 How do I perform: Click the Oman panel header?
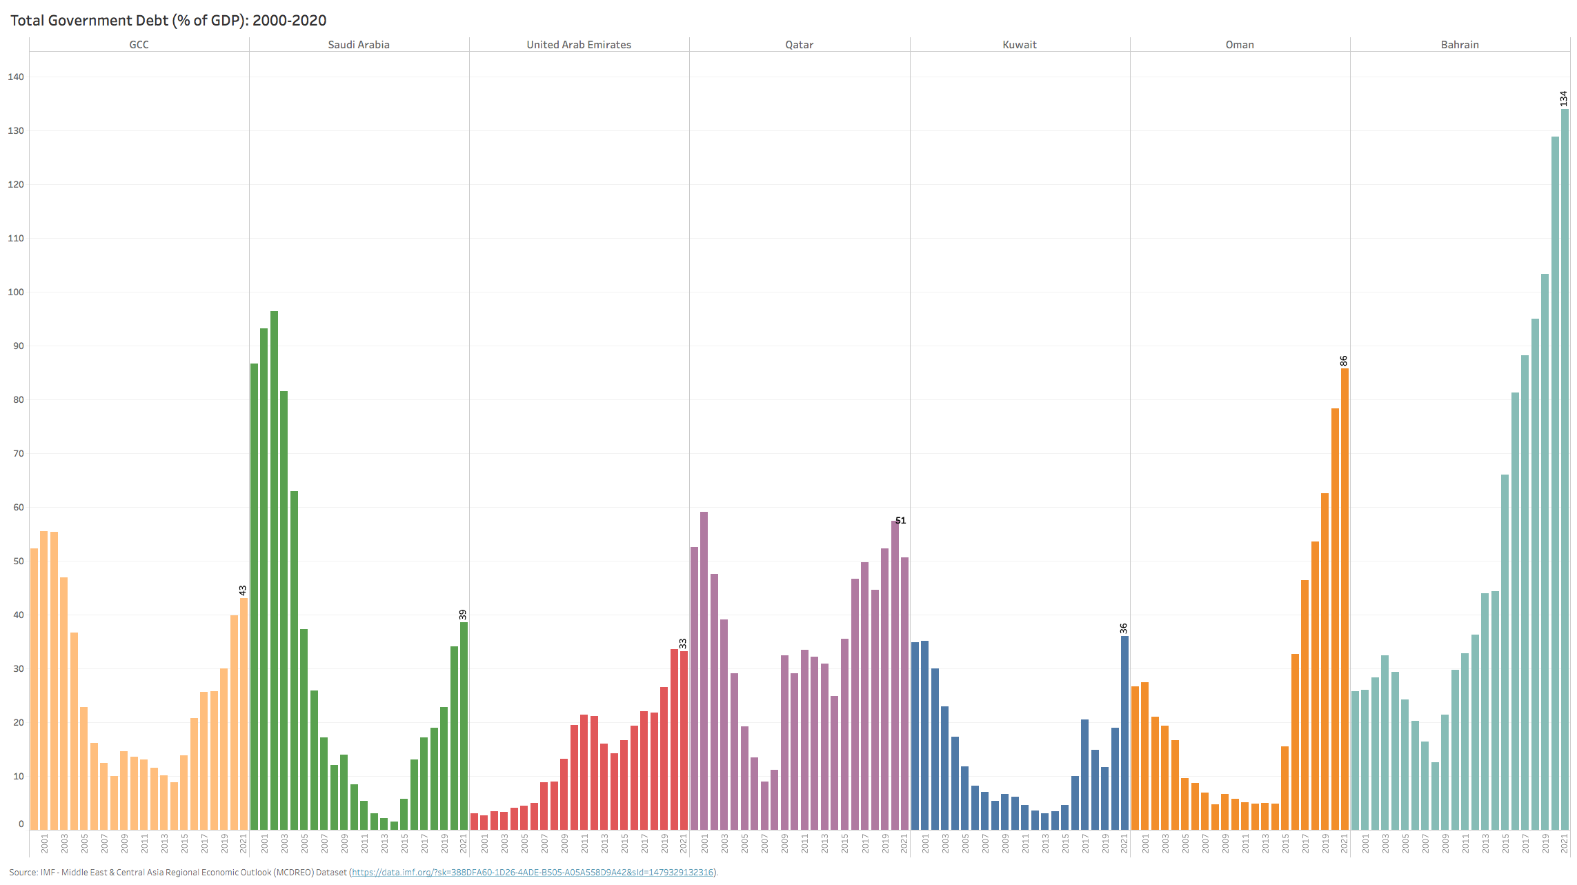pyautogui.click(x=1239, y=45)
